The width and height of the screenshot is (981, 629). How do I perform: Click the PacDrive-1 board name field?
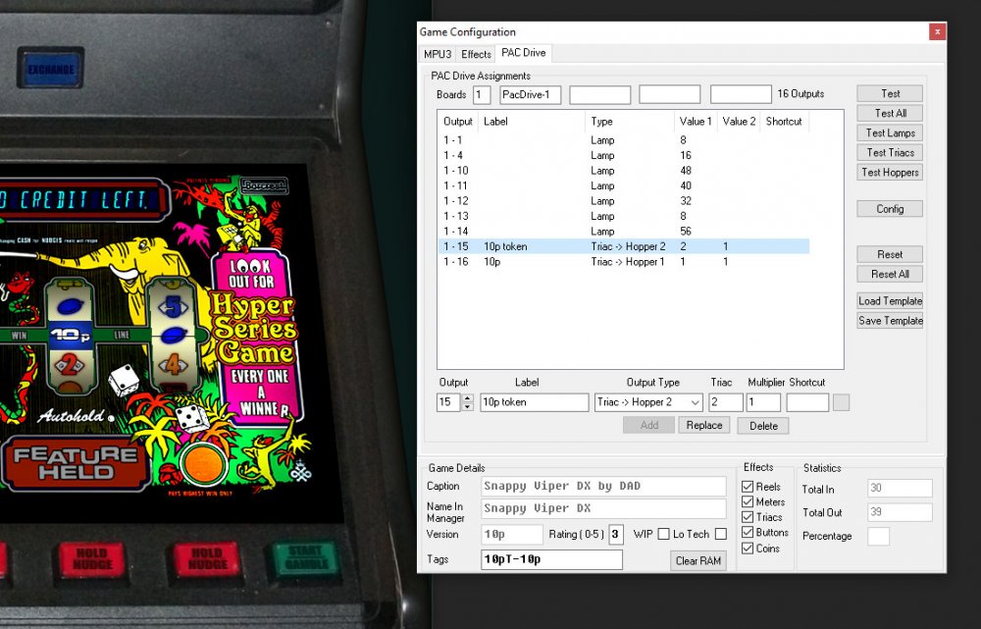(531, 95)
